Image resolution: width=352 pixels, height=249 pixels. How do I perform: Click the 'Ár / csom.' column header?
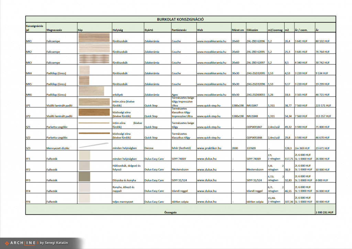coord(301,30)
